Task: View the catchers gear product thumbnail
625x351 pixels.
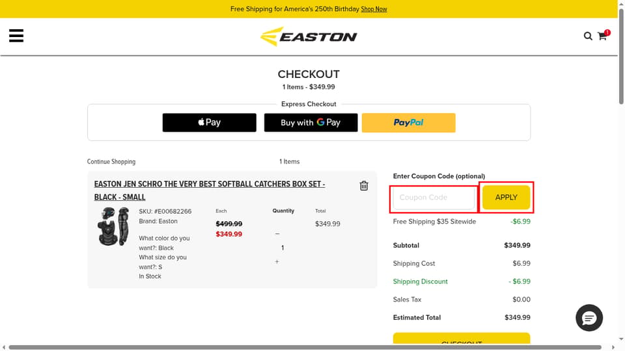Action: (113, 226)
